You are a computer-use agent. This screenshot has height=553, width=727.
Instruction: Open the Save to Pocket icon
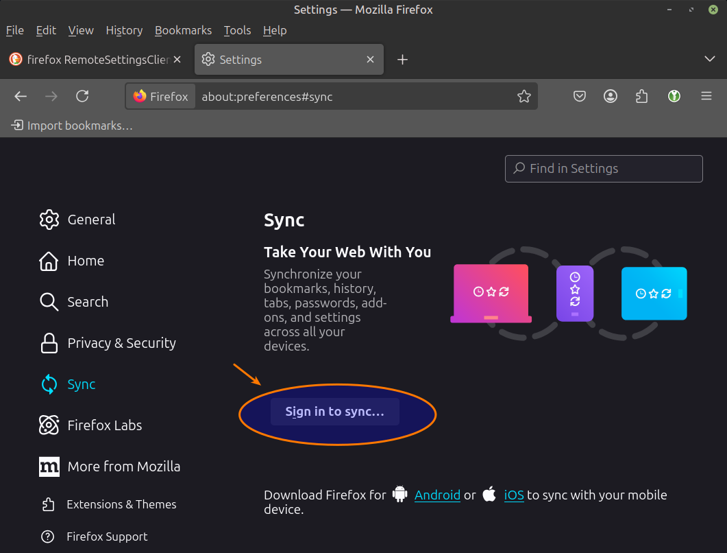pyautogui.click(x=580, y=97)
